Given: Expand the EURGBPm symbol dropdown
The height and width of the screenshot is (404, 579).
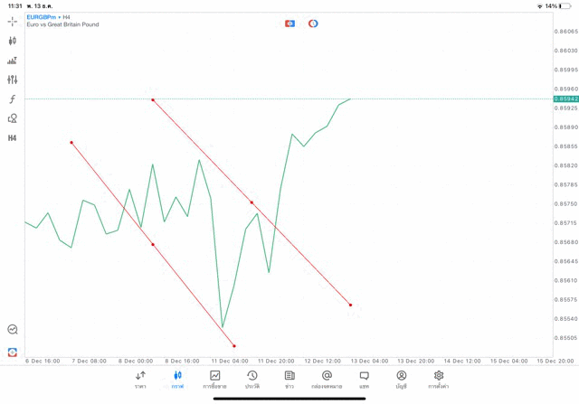Looking at the screenshot, I should [x=43, y=16].
